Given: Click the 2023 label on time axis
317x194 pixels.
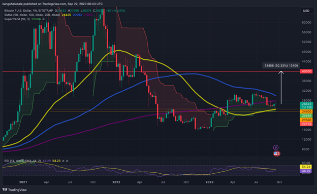Looking at the screenshot, I should [x=209, y=182].
